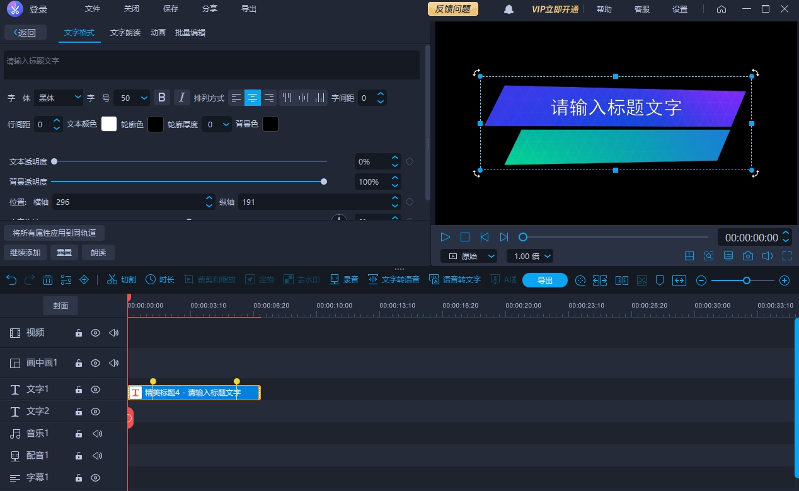Mute the 音乐1 track

[x=97, y=434]
